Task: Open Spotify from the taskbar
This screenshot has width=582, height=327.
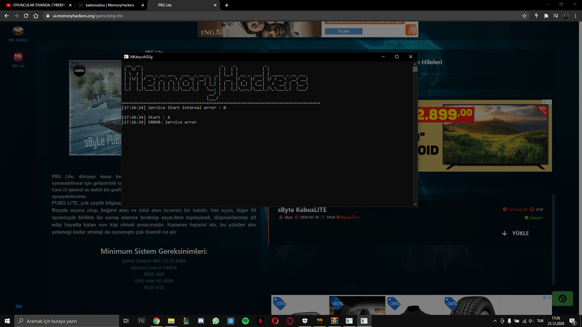Action: (x=245, y=321)
